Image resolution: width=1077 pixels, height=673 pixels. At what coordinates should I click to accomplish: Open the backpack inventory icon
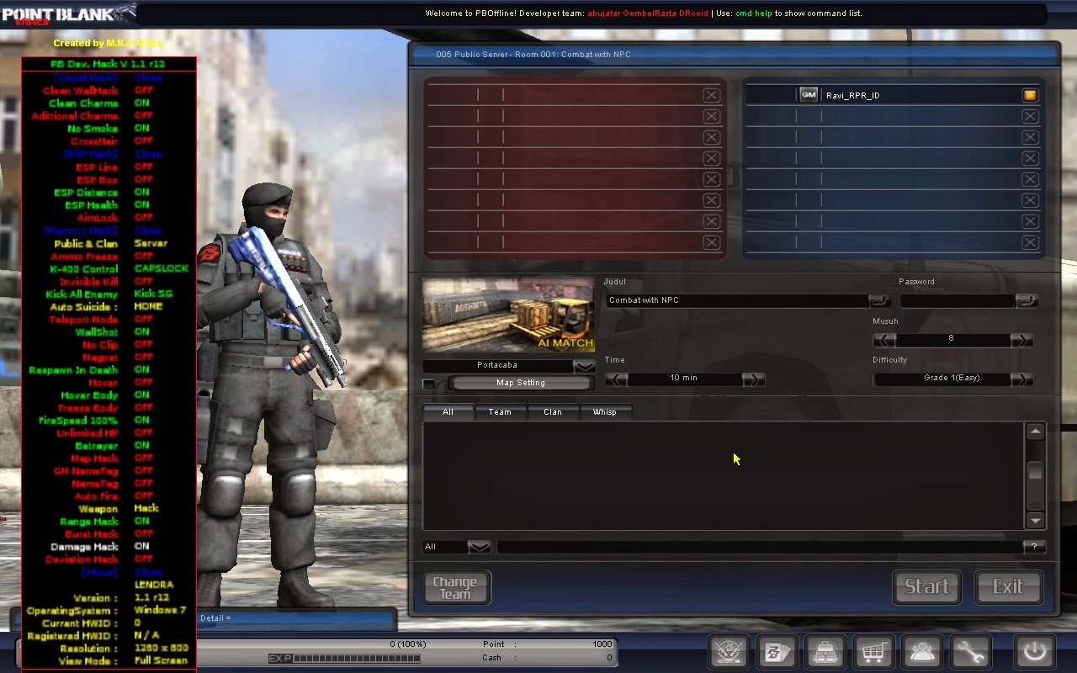pyautogui.click(x=825, y=652)
